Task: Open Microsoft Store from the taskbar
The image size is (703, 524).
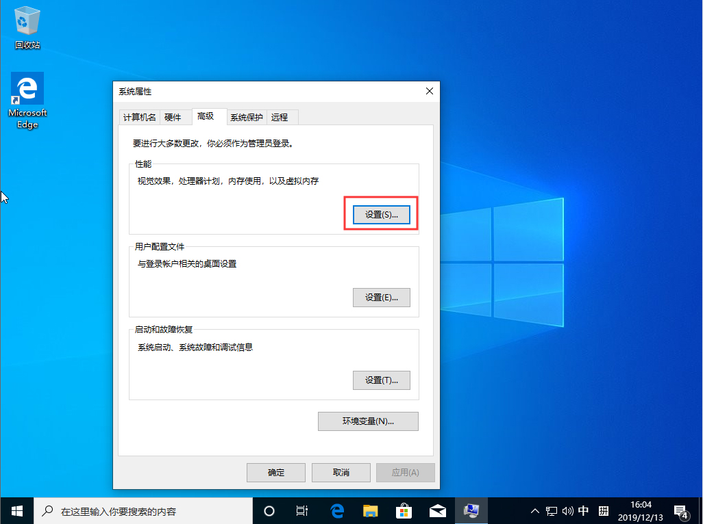Action: pyautogui.click(x=404, y=510)
